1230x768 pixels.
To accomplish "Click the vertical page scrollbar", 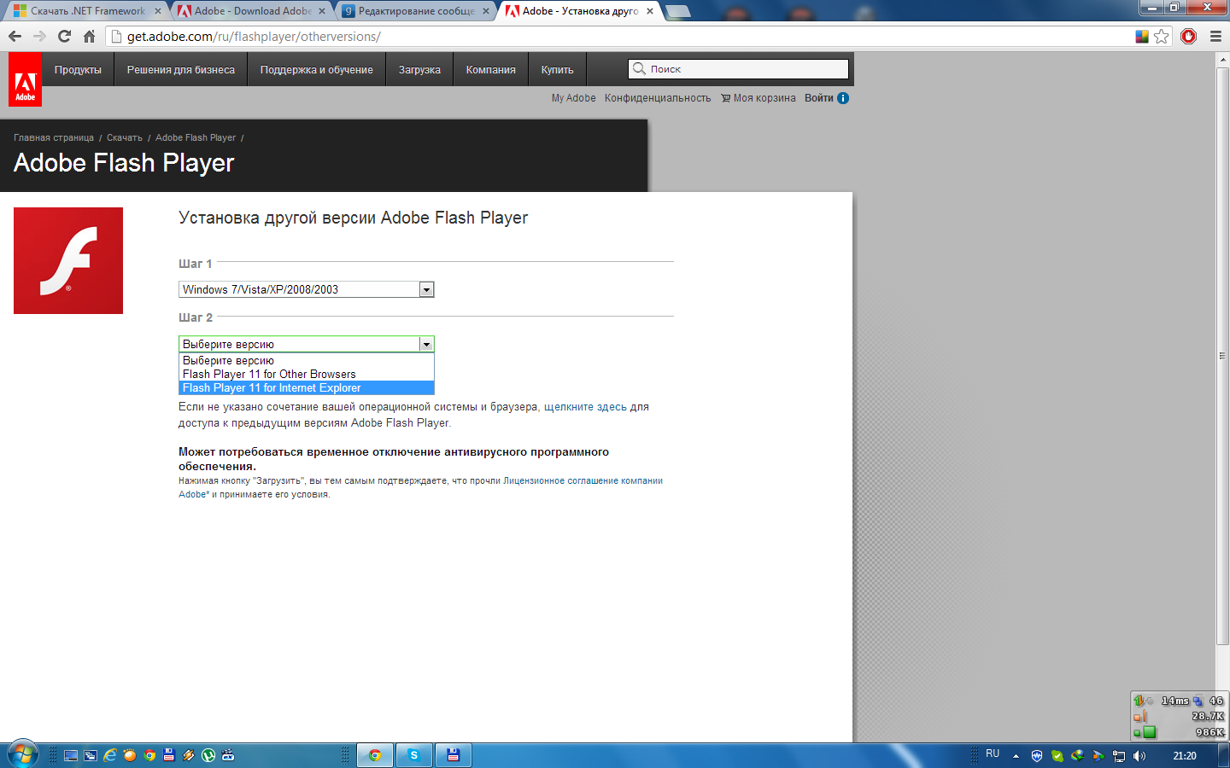I will 1222,357.
